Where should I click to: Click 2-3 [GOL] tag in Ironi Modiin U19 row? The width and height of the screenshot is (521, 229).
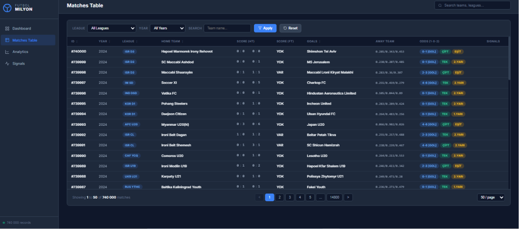click(429, 166)
